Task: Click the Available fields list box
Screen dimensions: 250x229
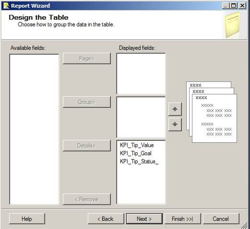Action: point(34,129)
